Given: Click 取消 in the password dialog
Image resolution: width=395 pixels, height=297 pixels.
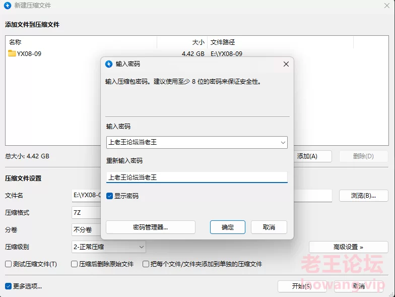Looking at the screenshot, I should tap(269, 227).
